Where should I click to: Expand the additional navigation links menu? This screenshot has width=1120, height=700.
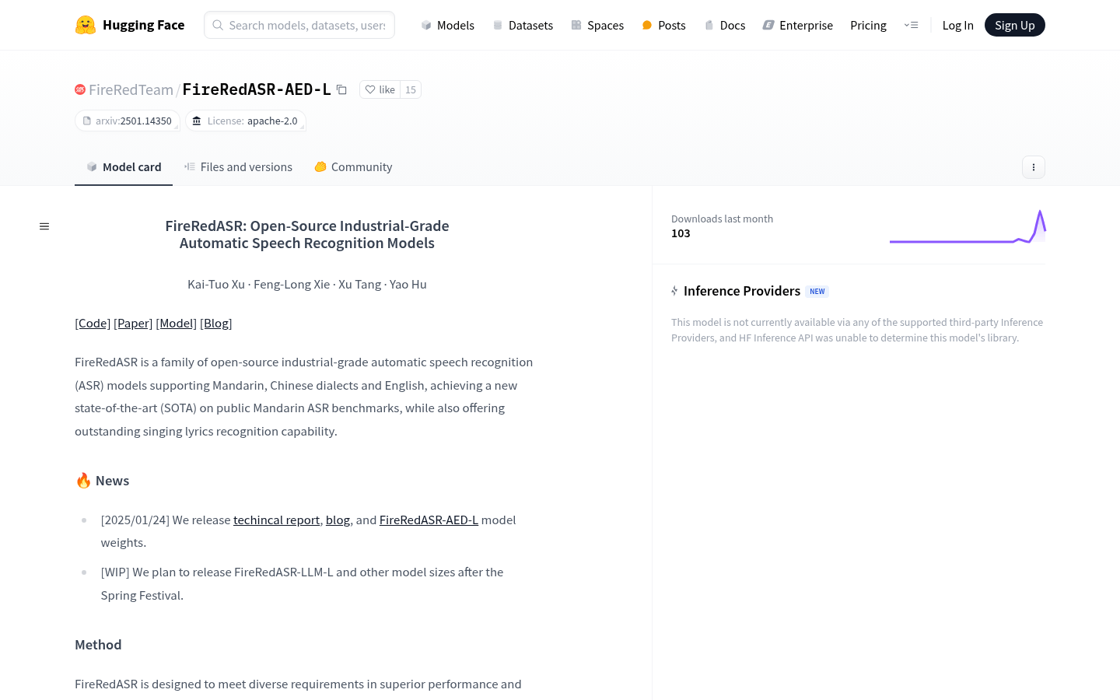pyautogui.click(x=911, y=25)
